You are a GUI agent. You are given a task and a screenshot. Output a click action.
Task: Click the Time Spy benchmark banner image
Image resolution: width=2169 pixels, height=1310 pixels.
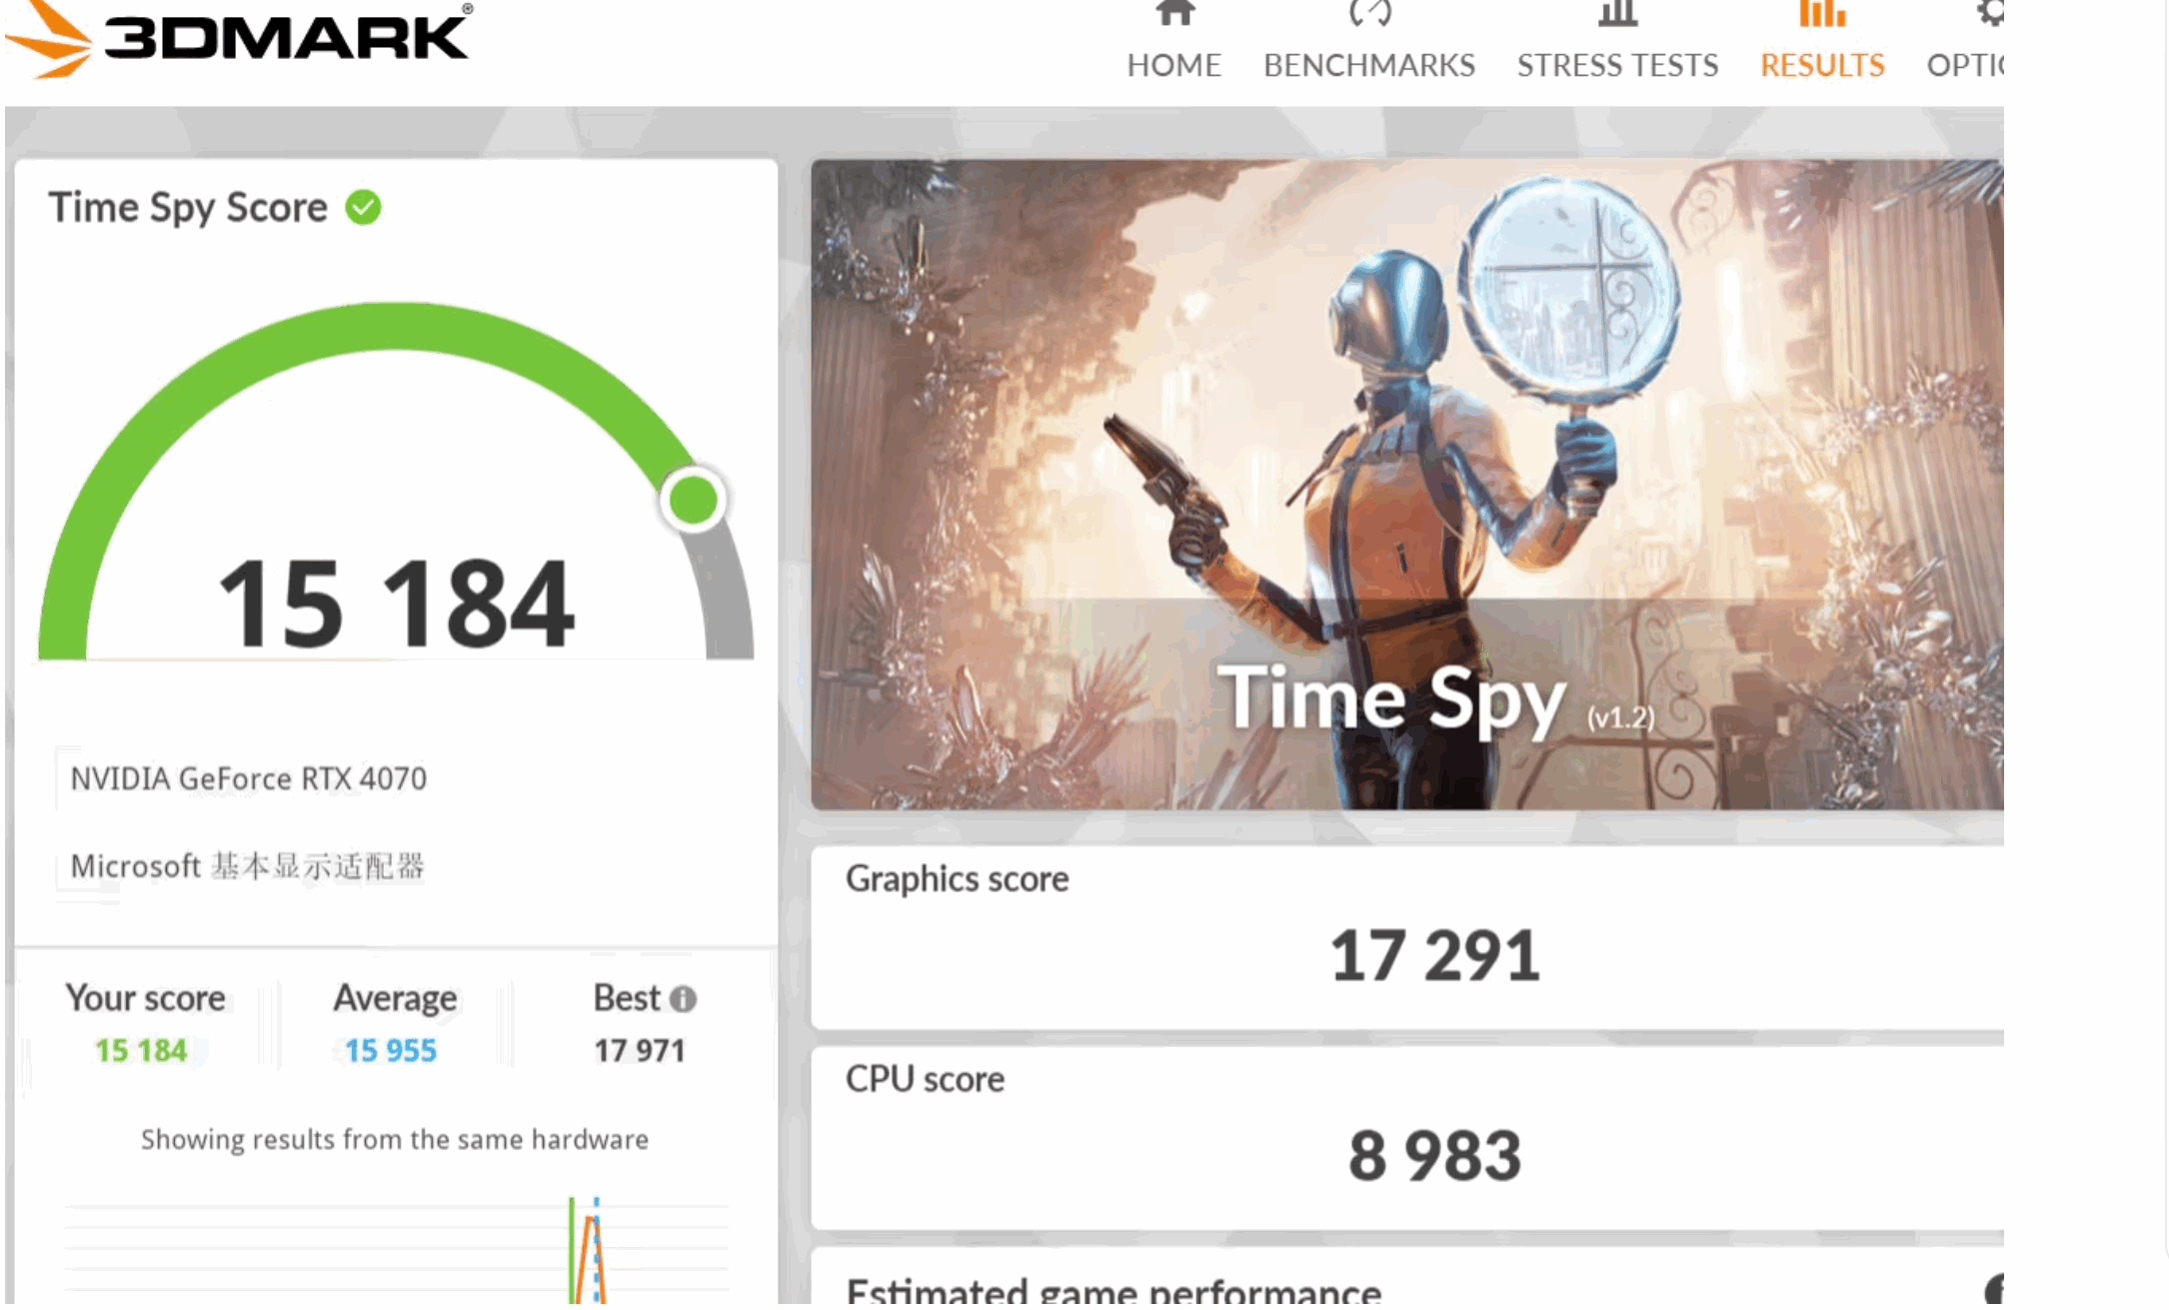click(x=1407, y=485)
